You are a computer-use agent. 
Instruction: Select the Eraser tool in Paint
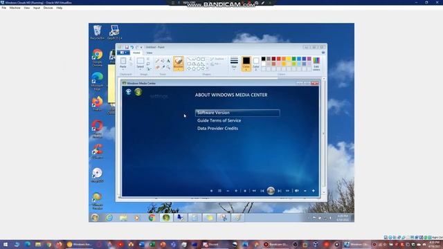coord(157,67)
